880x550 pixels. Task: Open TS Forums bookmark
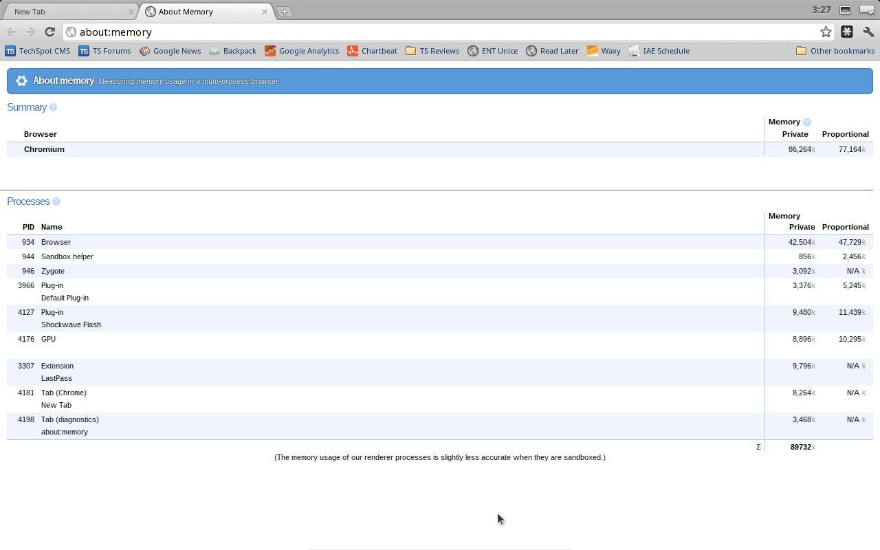coord(104,51)
